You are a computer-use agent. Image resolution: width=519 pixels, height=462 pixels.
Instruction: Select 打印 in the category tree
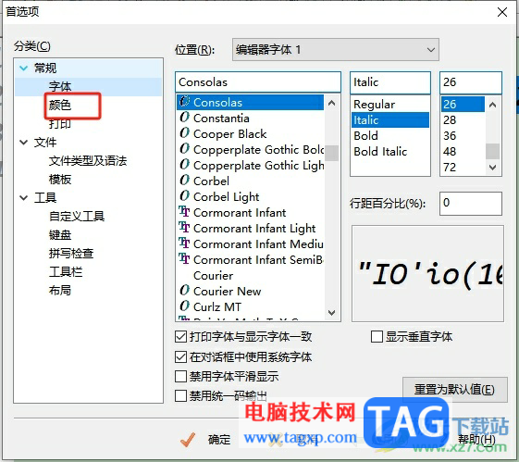60,124
